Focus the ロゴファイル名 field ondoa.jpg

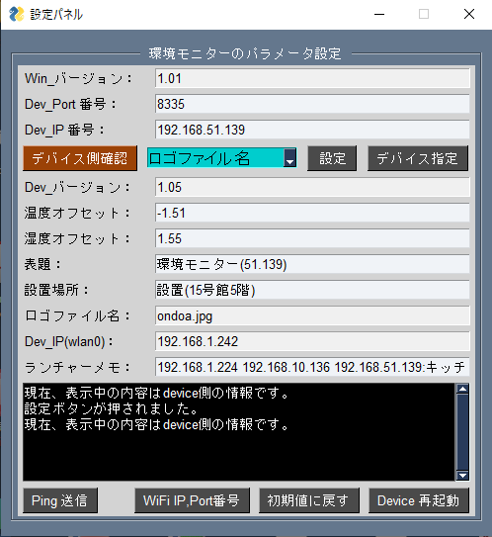point(312,315)
